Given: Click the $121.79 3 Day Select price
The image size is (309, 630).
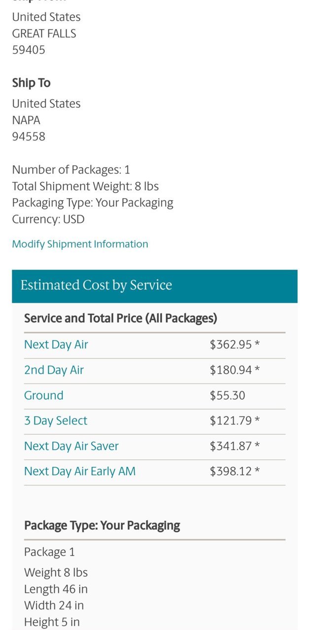Looking at the screenshot, I should click(x=235, y=421).
